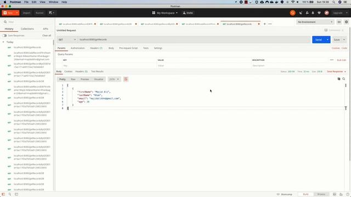Image resolution: width=351 pixels, height=197 pixels.
Task: Open the request Body tab
Action: (111, 48)
